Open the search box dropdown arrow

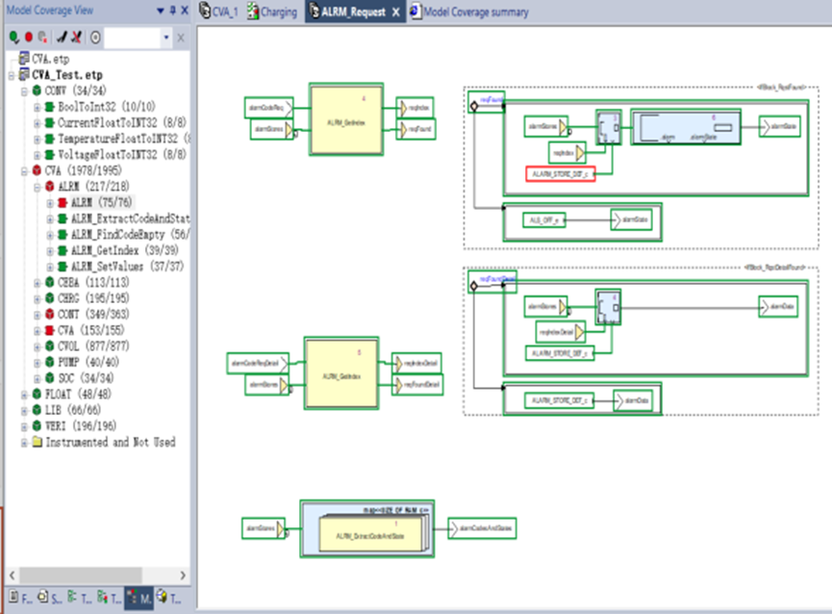pyautogui.click(x=165, y=38)
